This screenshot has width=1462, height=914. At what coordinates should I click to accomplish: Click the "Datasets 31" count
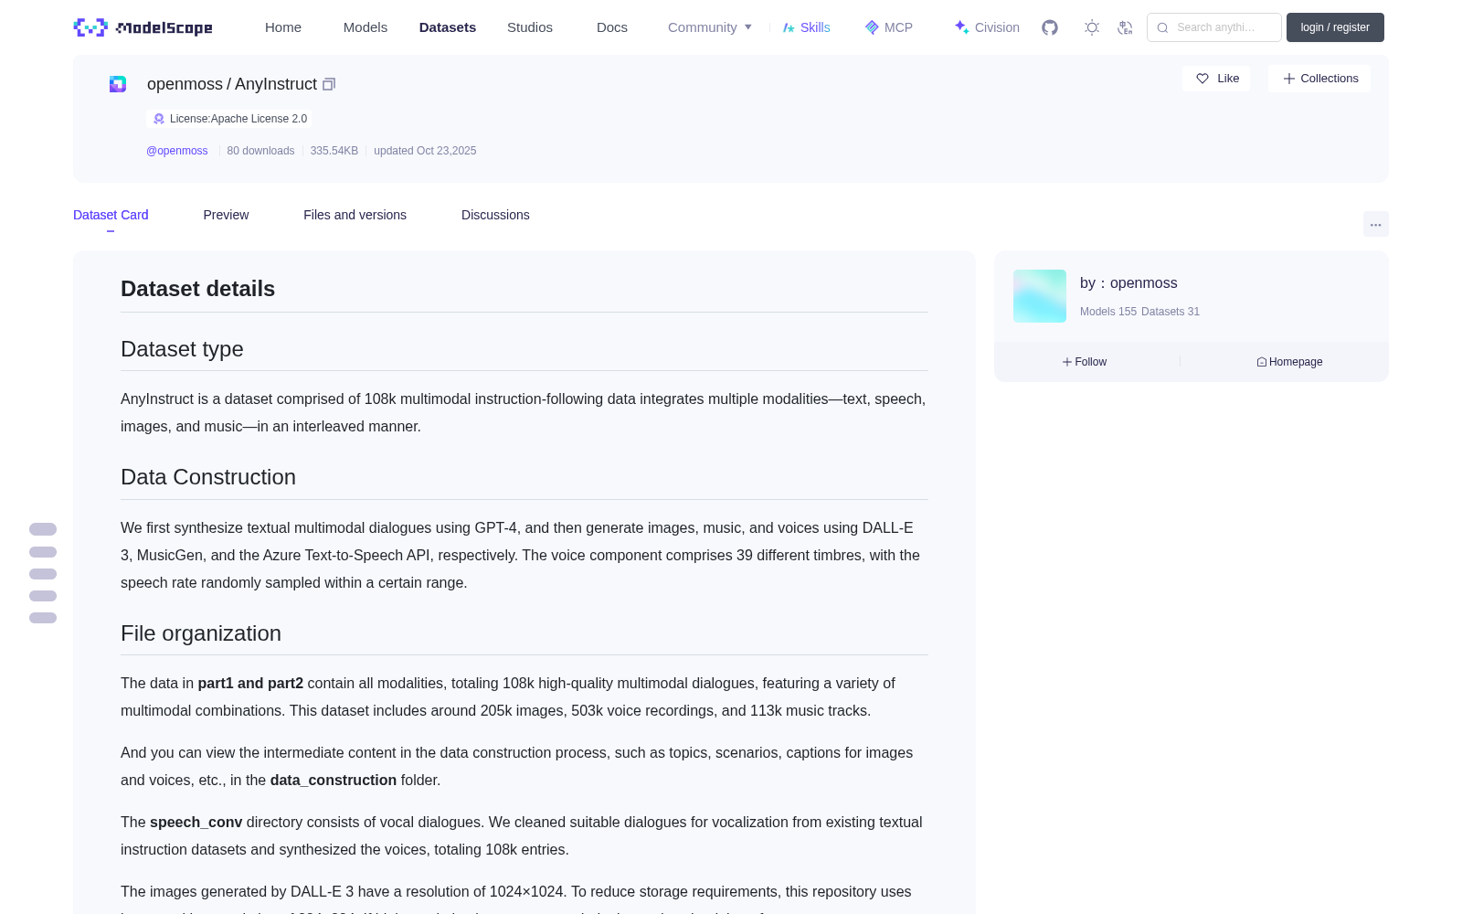coord(1171,312)
